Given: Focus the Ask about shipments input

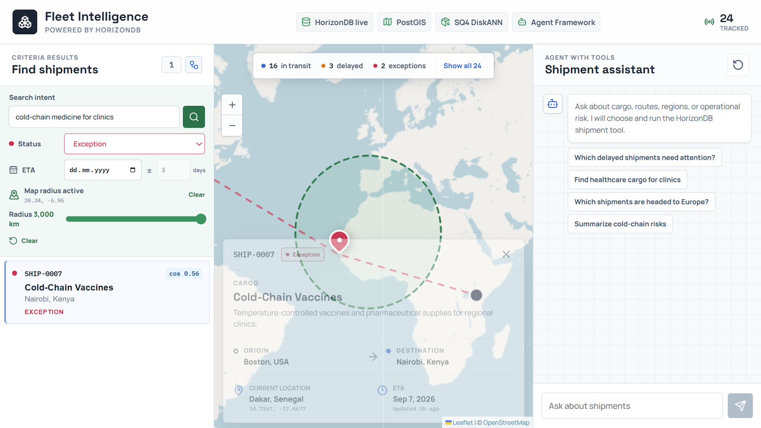Looking at the screenshot, I should (632, 406).
